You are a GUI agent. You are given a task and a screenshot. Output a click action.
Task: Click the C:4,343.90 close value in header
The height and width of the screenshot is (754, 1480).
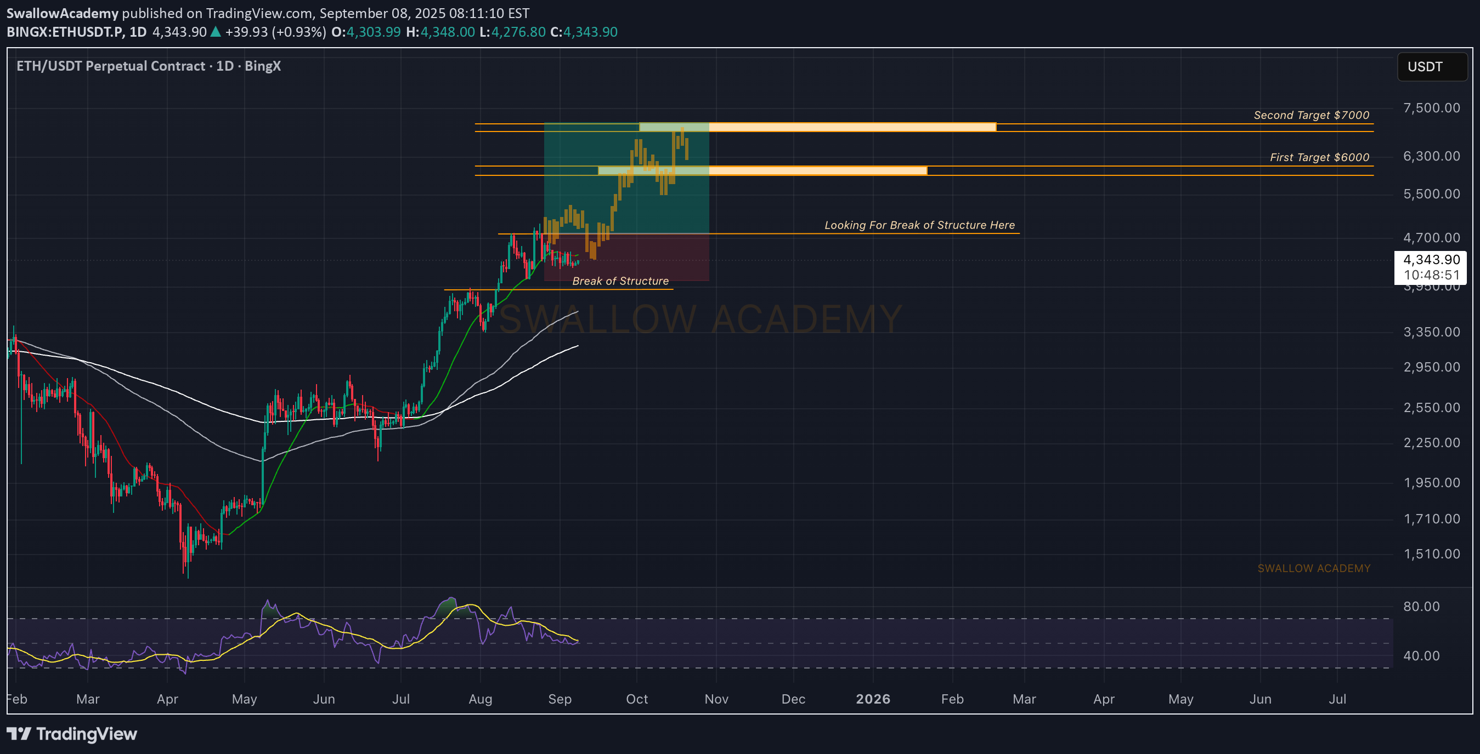coord(584,32)
